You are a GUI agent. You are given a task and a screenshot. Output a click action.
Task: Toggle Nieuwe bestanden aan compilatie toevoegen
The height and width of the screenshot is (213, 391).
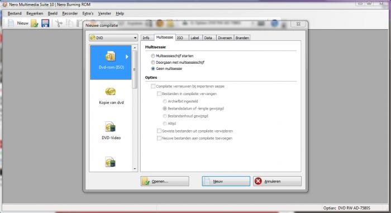point(159,138)
